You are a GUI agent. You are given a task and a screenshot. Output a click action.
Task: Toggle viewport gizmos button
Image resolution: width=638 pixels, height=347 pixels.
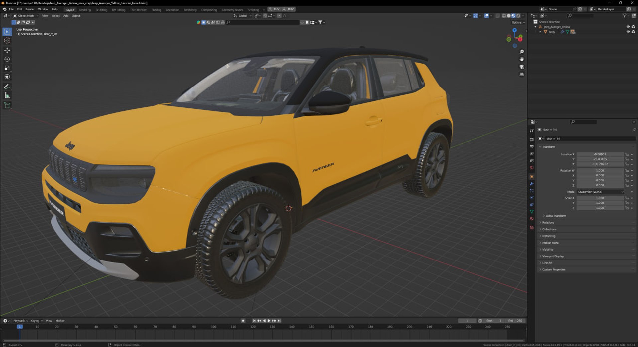click(x=475, y=16)
